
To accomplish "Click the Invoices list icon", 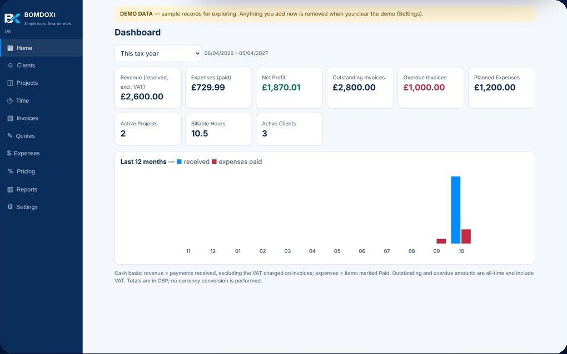I will tap(10, 118).
